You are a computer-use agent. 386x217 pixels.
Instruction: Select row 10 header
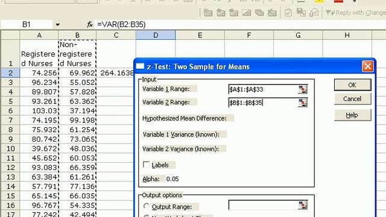coord(10,149)
